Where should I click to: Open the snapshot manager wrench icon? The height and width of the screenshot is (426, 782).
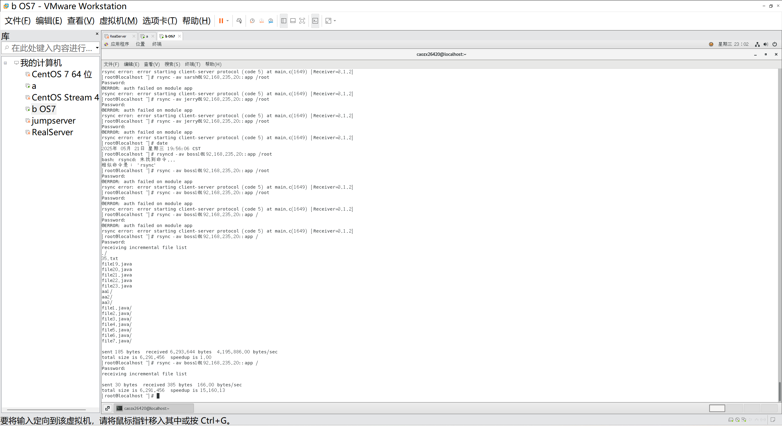tap(271, 21)
